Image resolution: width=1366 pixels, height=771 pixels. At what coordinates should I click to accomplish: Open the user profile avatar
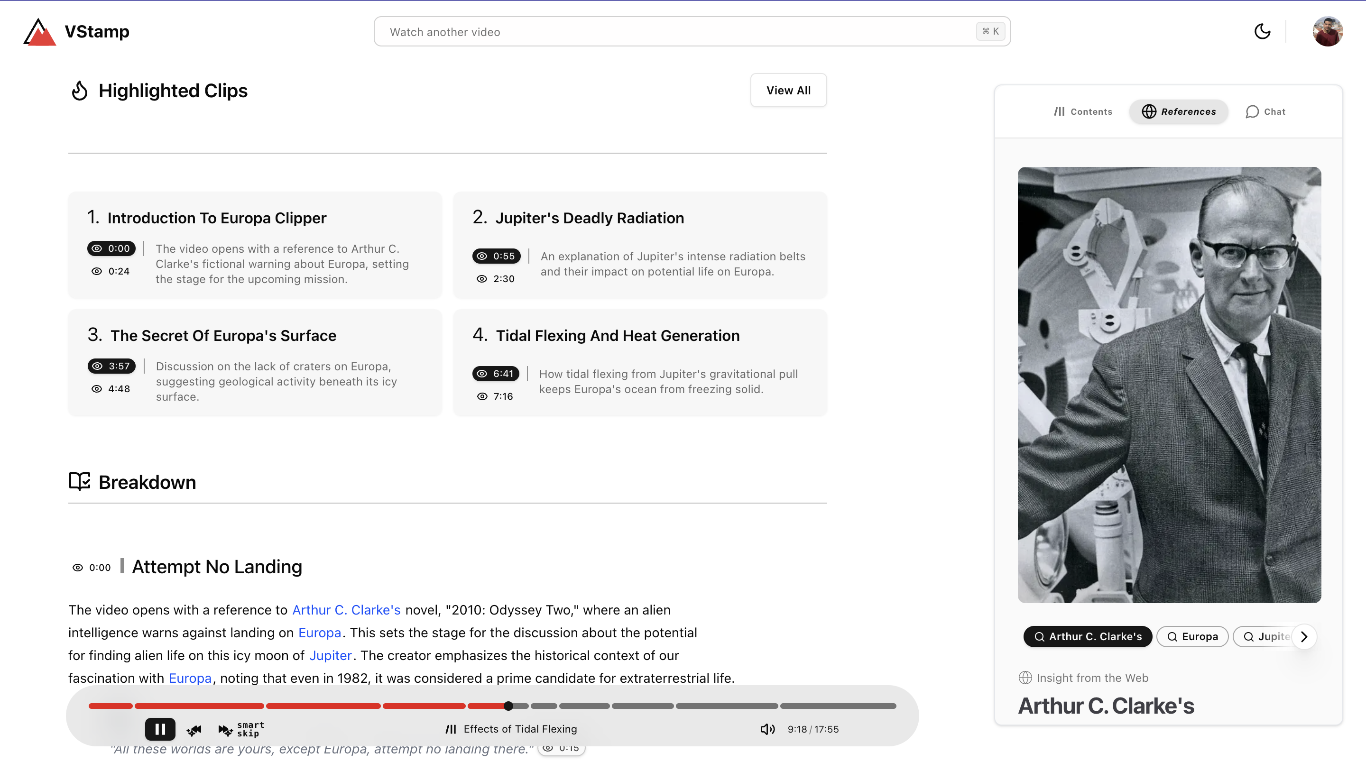point(1327,32)
